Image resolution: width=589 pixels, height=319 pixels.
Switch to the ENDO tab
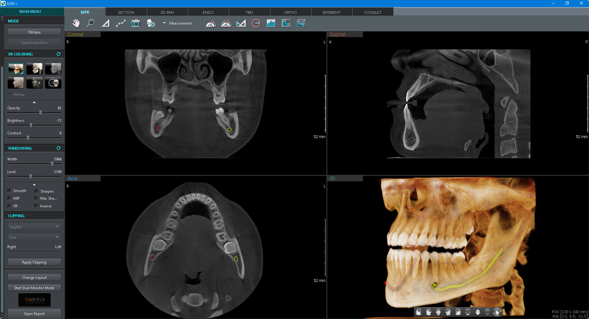tap(208, 12)
